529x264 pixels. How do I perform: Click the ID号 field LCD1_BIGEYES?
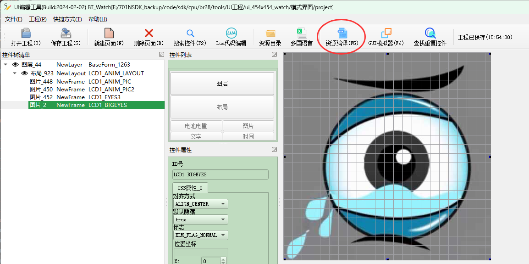point(220,174)
